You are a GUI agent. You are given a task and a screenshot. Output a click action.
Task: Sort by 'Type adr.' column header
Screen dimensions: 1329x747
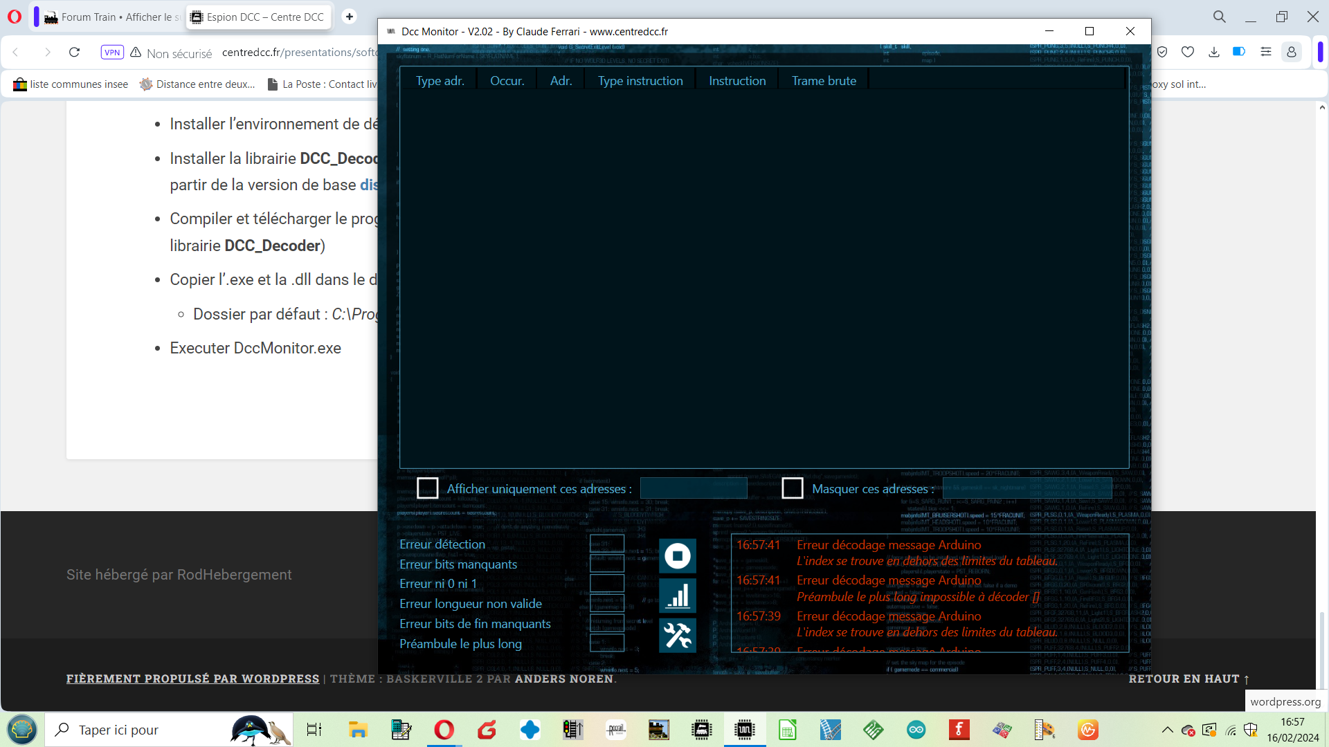(440, 81)
